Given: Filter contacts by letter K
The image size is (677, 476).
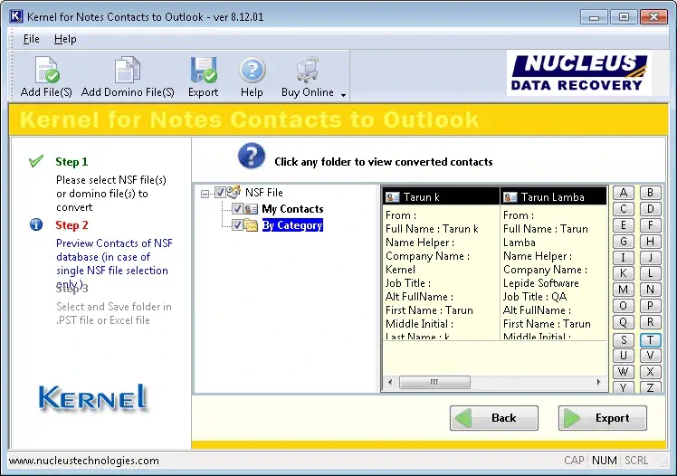Looking at the screenshot, I should tap(624, 273).
